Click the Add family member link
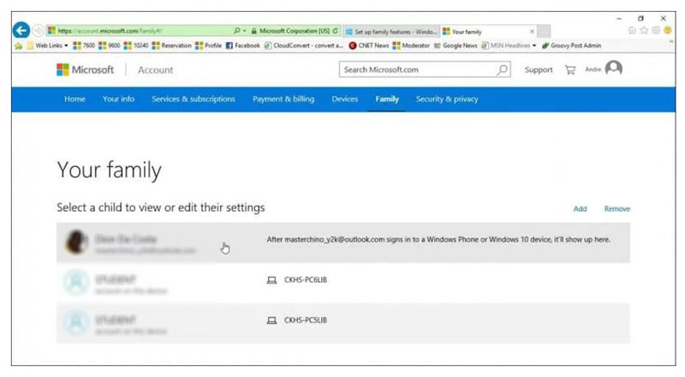This screenshot has height=377, width=685. coord(581,208)
